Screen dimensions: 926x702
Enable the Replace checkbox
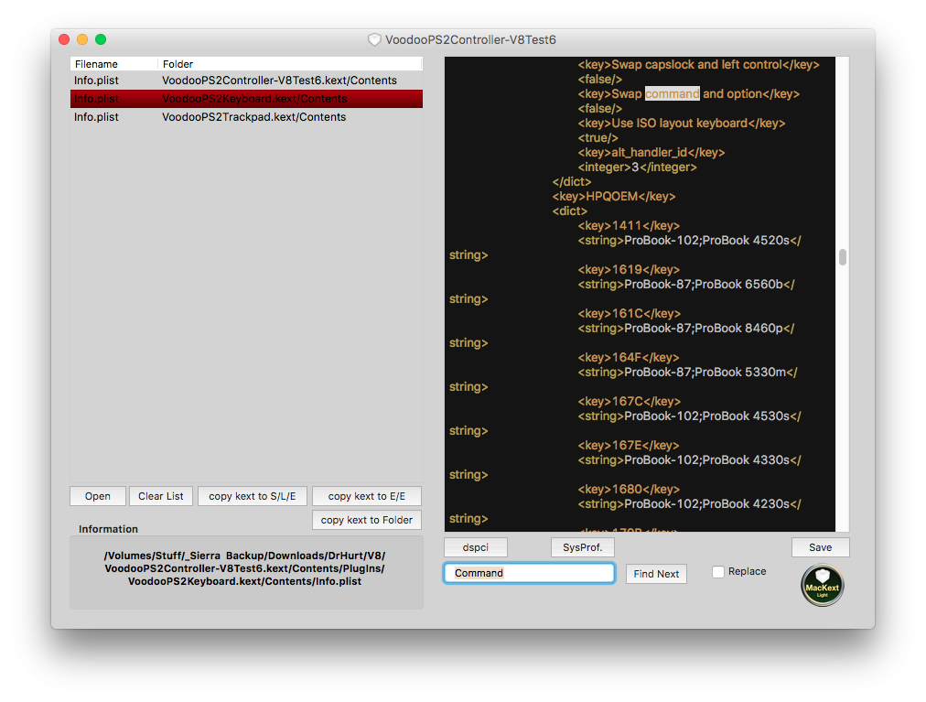718,572
